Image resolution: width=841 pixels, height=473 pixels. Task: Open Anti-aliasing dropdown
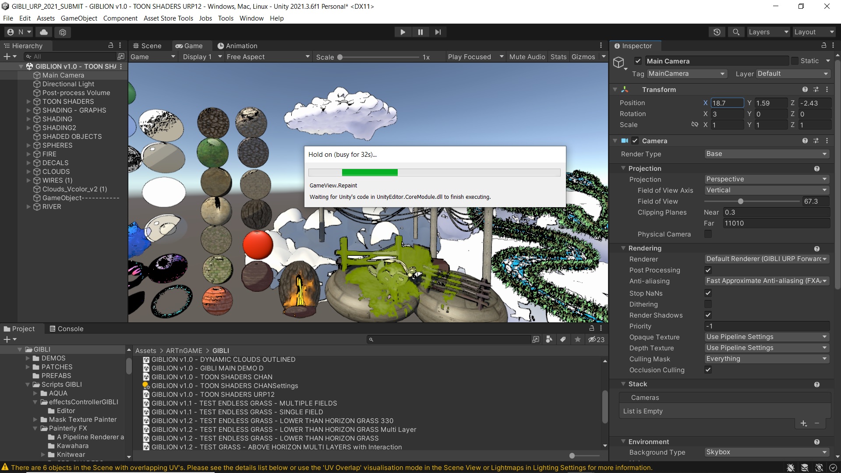point(767,281)
